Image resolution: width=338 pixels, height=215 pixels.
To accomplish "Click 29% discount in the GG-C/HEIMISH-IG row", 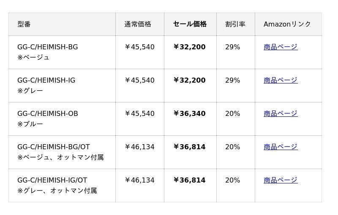I will click(232, 80).
